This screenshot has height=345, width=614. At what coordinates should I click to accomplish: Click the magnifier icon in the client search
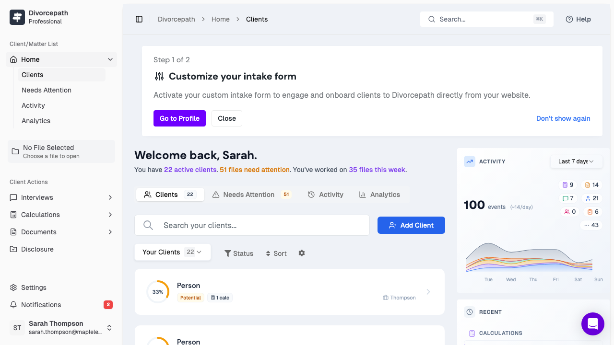(148, 225)
